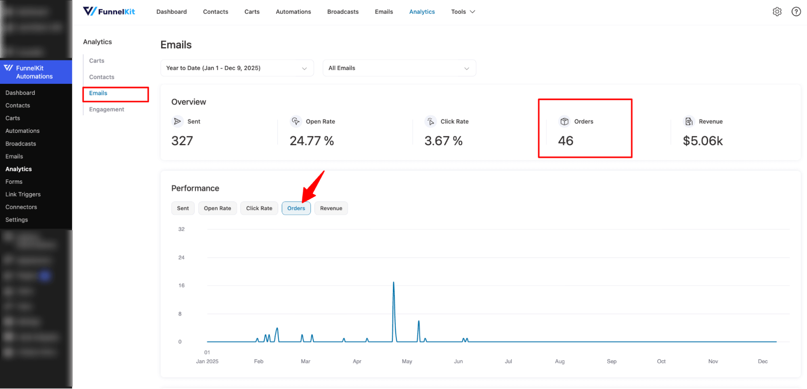Expand the Tools menu
This screenshot has height=389, width=807.
coord(463,12)
